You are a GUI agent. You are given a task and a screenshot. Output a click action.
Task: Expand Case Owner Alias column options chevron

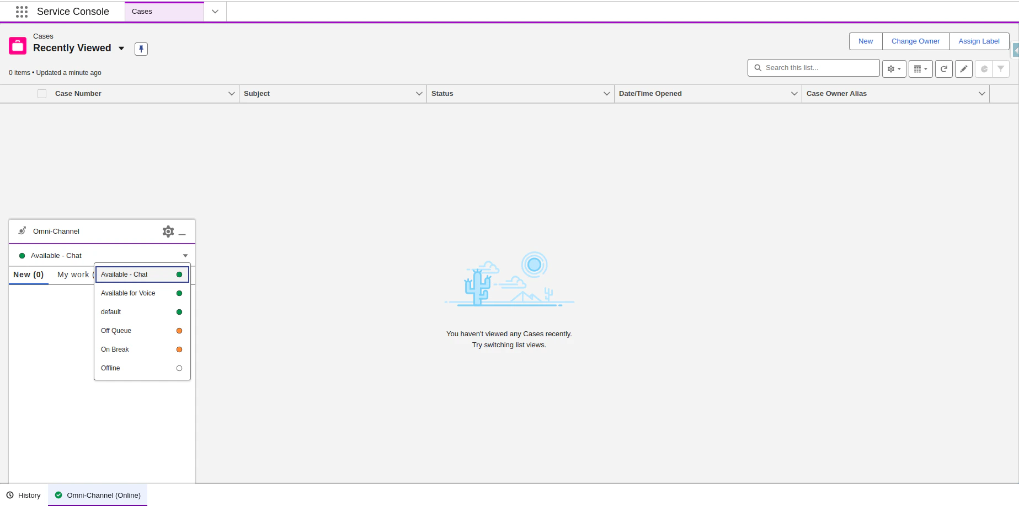coord(982,94)
